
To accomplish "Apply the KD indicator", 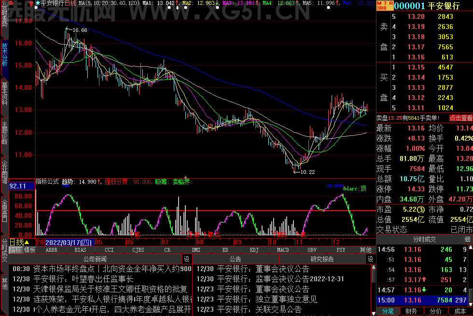I will pos(225,250).
